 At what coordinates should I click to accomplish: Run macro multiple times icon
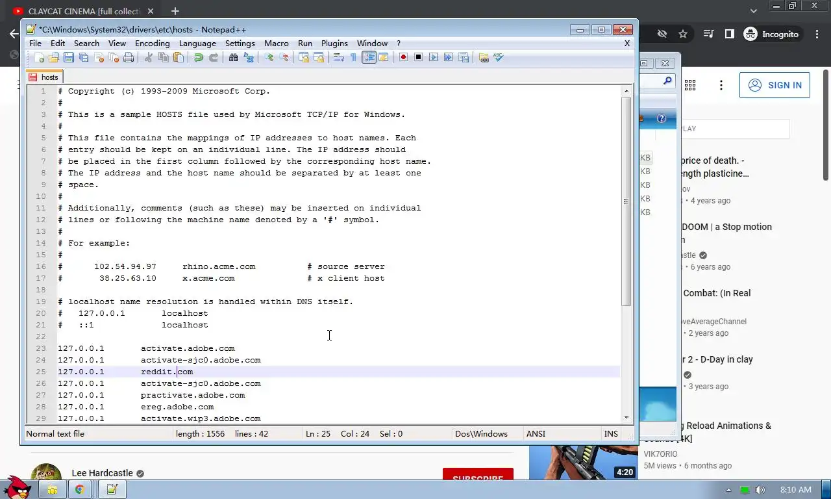point(448,57)
